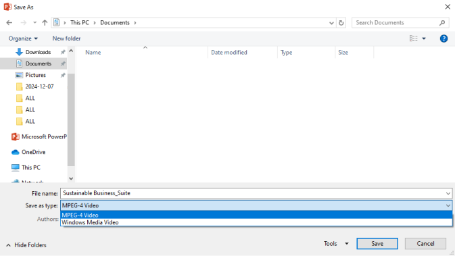Click the PowerPoint icon in title bar

[x=7, y=7]
